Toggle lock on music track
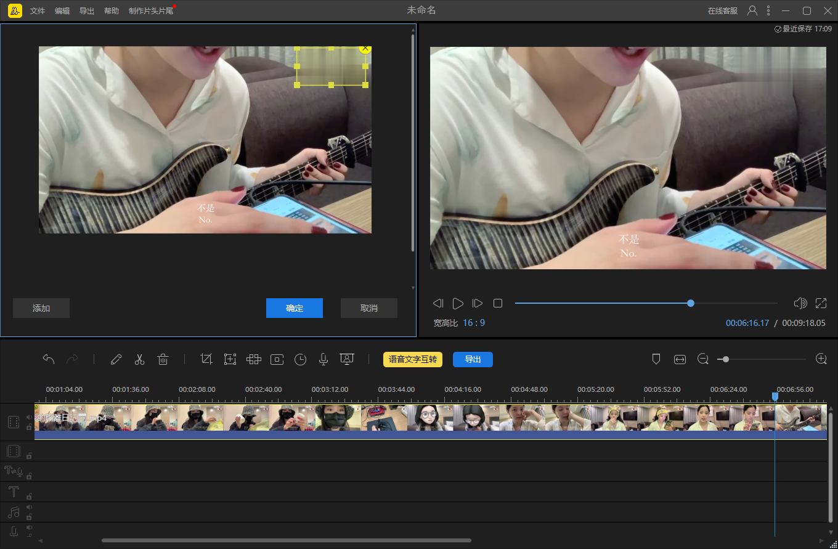 coord(29,516)
